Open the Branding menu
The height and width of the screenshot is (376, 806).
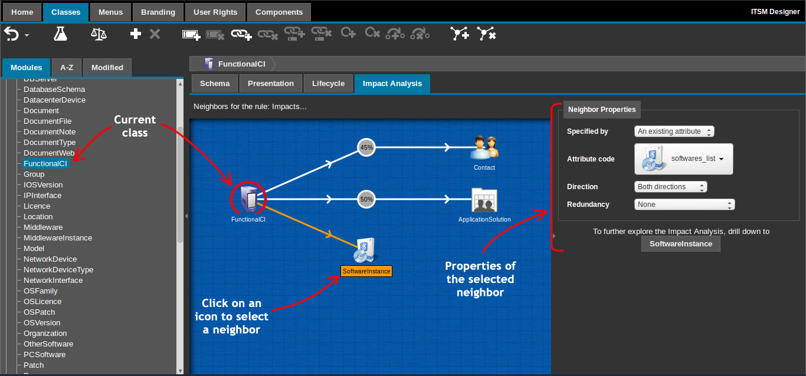[x=158, y=12]
